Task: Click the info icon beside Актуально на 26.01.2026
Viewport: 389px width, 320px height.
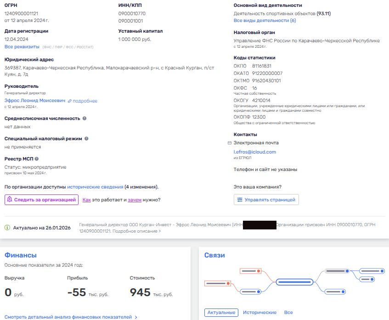Action: 7,228
